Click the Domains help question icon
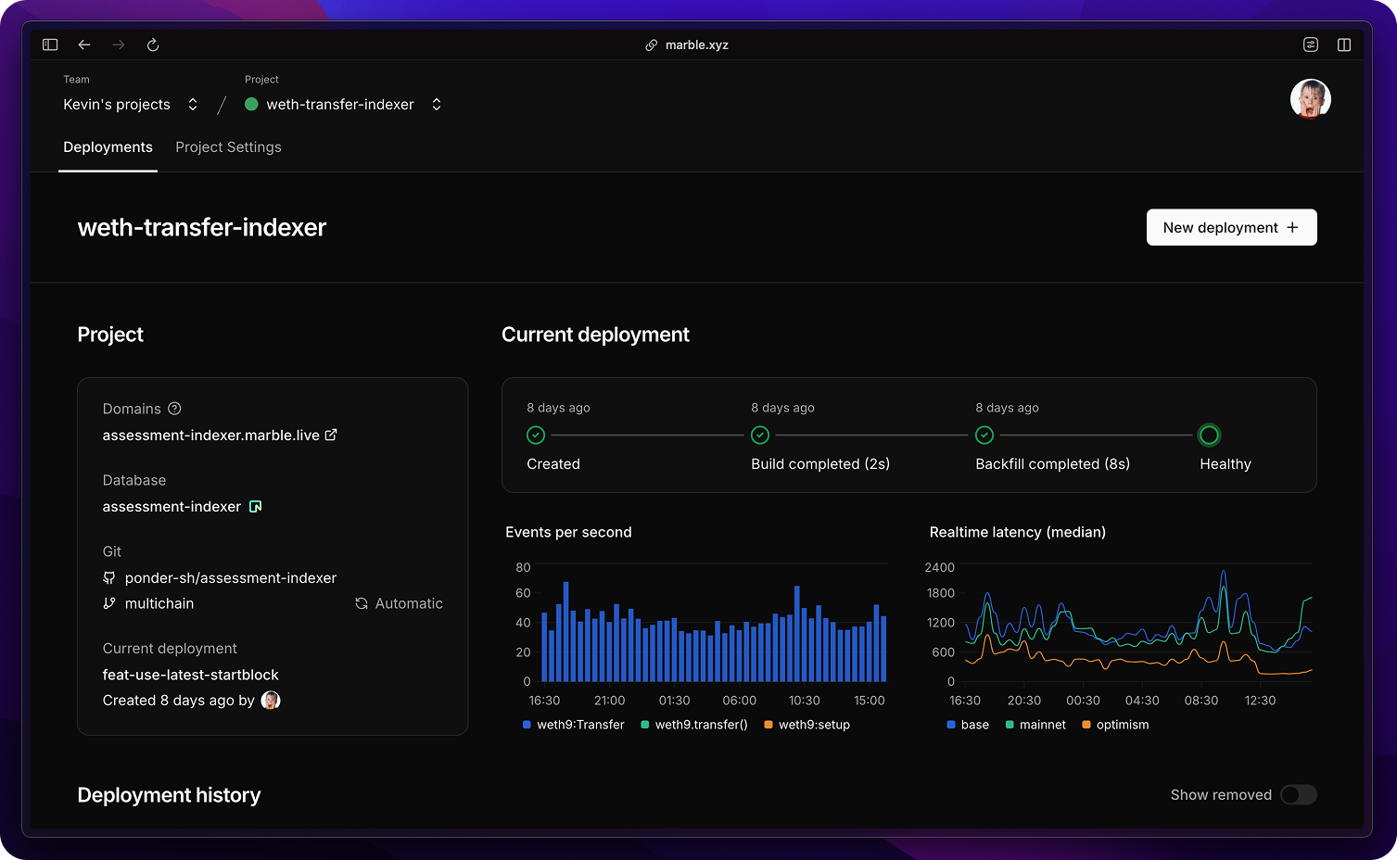1397x860 pixels. coord(174,409)
